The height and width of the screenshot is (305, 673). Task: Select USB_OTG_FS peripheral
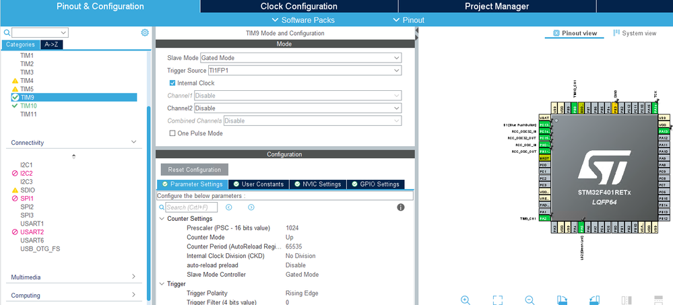[x=40, y=249]
